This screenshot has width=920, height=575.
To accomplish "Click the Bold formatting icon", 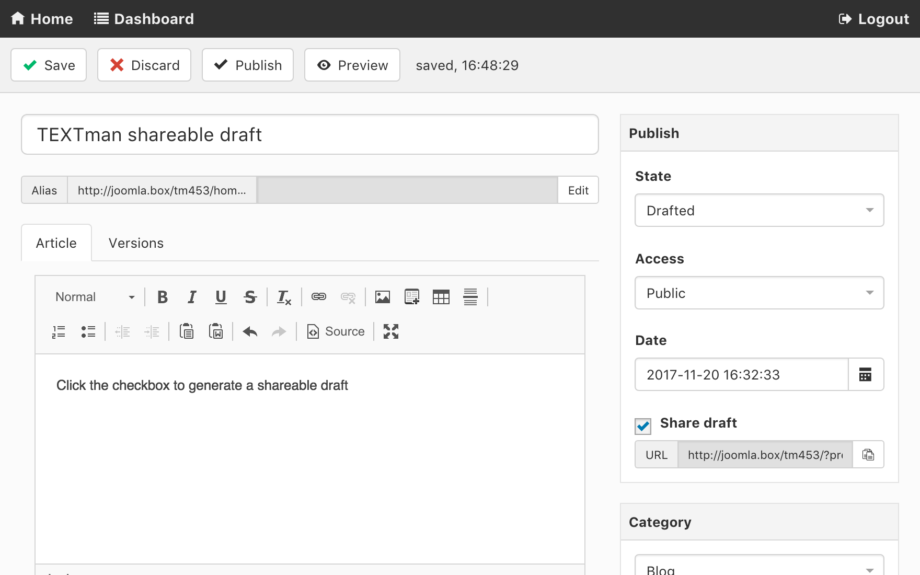I will pos(163,297).
